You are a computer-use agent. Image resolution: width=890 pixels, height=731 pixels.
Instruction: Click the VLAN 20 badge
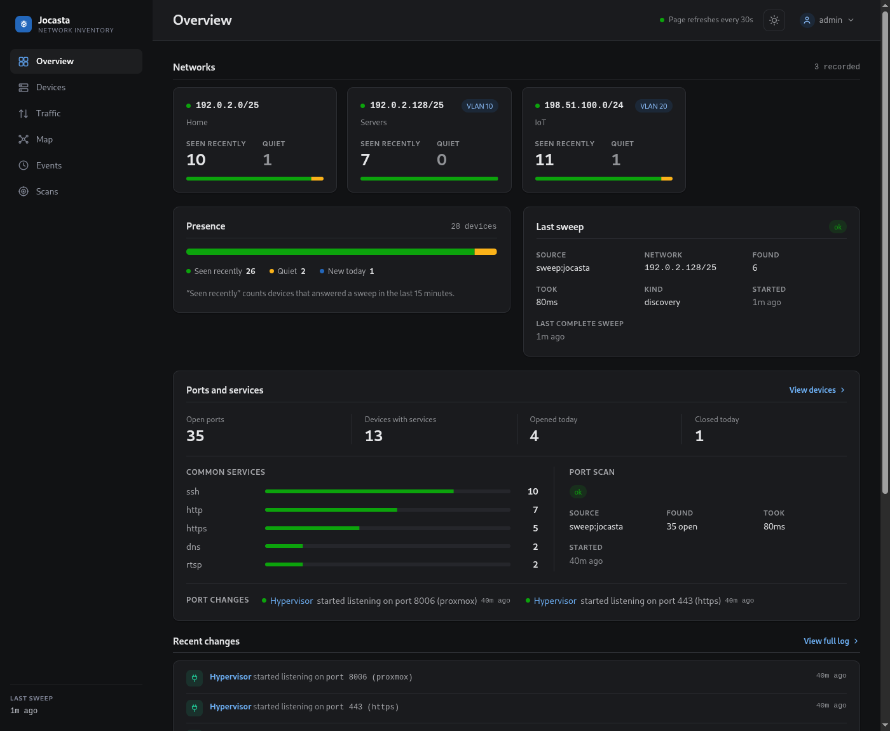click(x=654, y=106)
